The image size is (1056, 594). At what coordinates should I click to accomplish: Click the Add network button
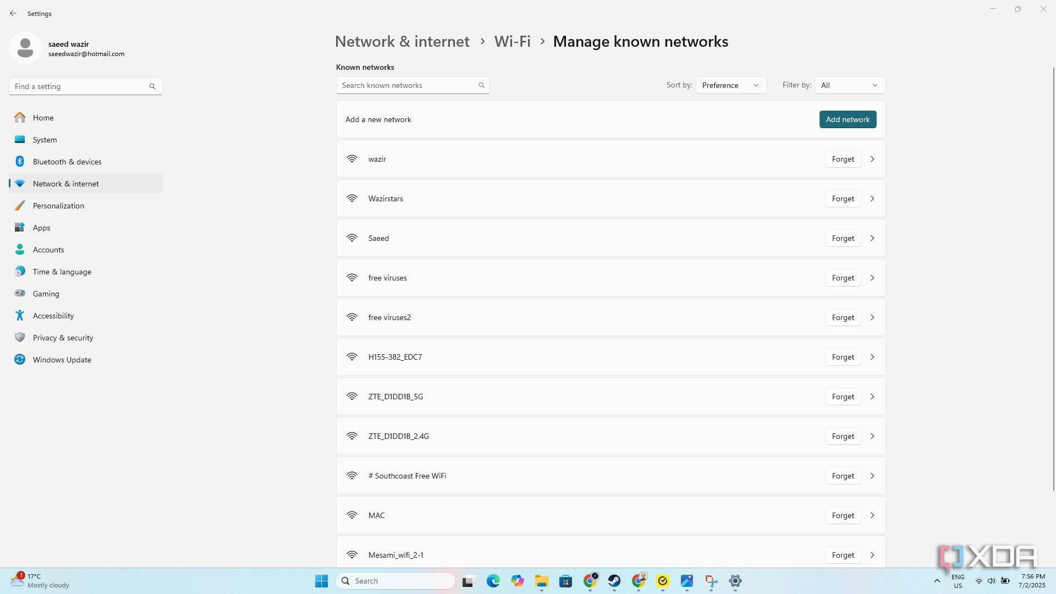click(x=848, y=119)
